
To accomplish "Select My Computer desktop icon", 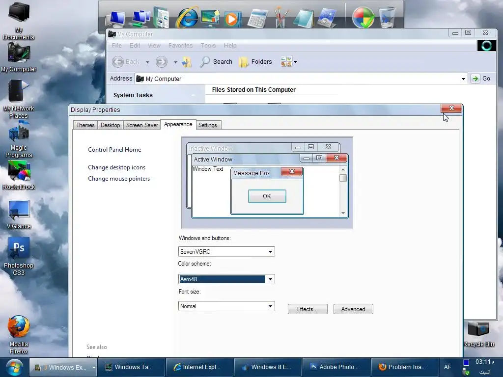I will click(x=19, y=58).
